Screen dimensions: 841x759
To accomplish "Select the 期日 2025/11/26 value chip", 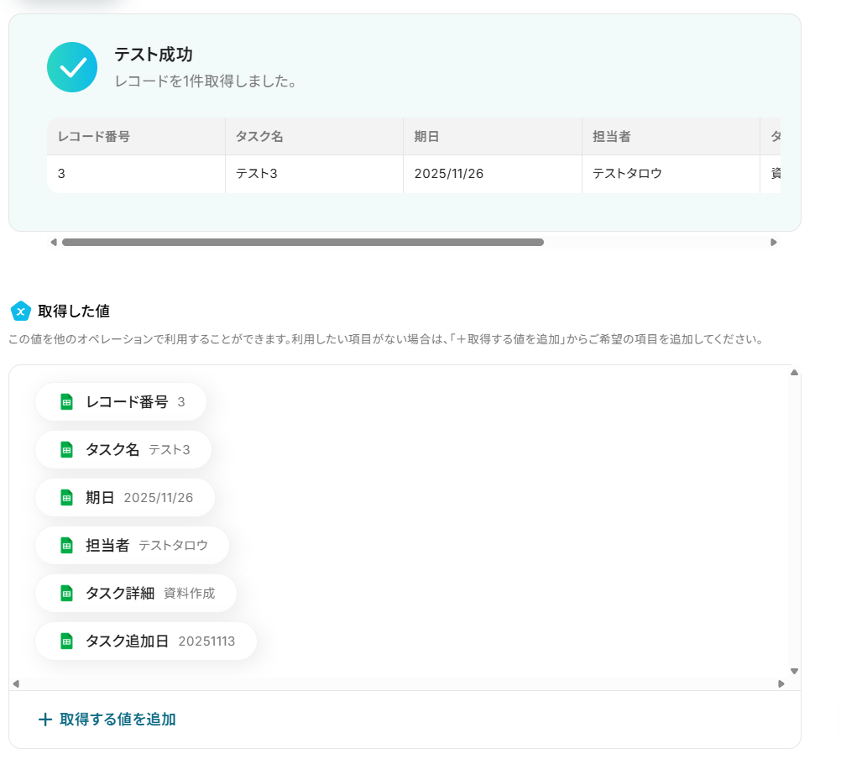I will click(125, 498).
